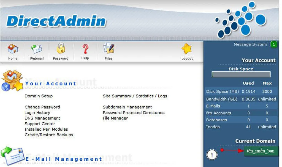Screen dimensions: 282x167
Task: Click the Files clipboard icon
Action: pyautogui.click(x=109, y=48)
